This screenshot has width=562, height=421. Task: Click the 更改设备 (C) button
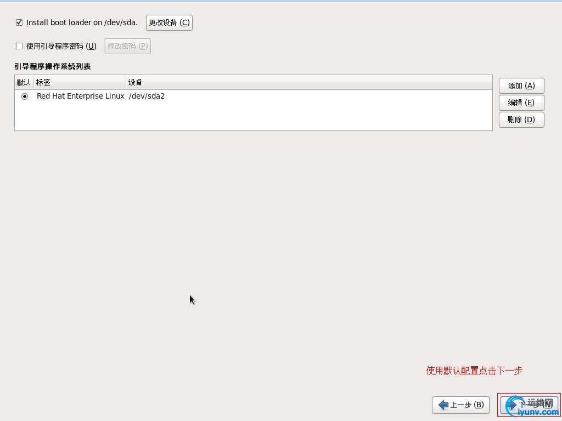(169, 22)
